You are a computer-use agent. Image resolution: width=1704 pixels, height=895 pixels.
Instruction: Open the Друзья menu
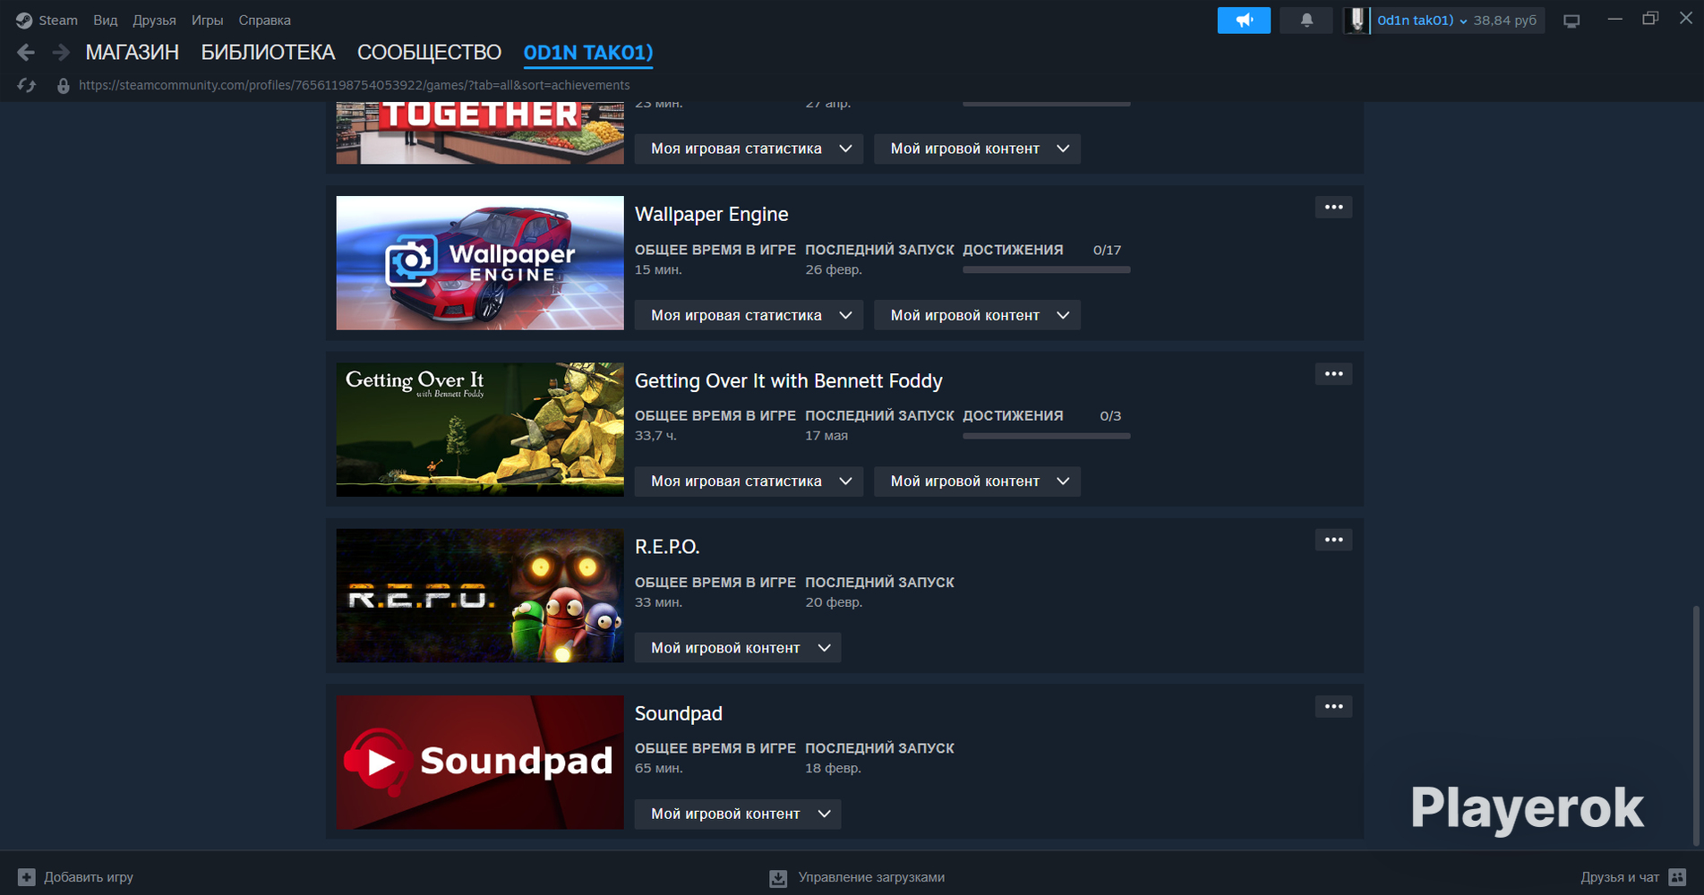(154, 20)
